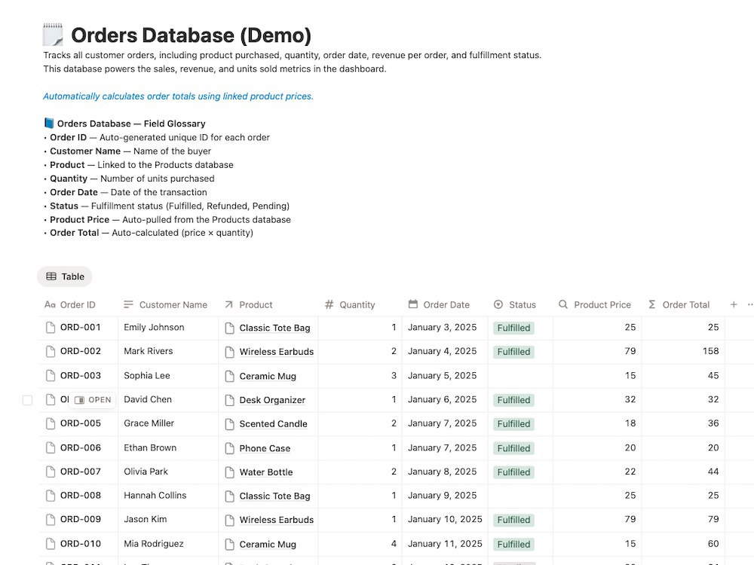Image resolution: width=754 pixels, height=565 pixels.
Task: Open the ORD-009 page icon
Action: click(x=51, y=520)
